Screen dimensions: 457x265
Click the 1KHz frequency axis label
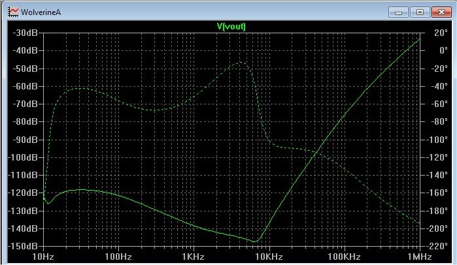point(194,257)
